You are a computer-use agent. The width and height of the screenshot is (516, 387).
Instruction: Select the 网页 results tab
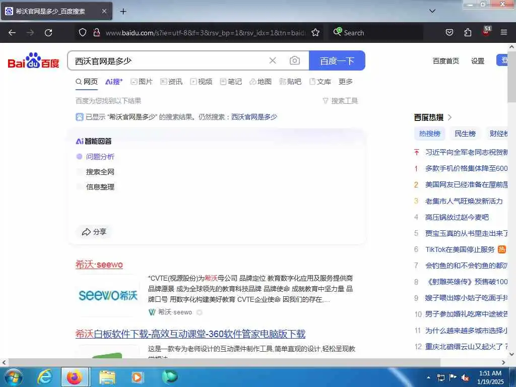click(x=87, y=82)
